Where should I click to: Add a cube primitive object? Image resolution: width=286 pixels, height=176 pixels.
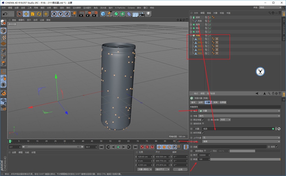point(103,14)
